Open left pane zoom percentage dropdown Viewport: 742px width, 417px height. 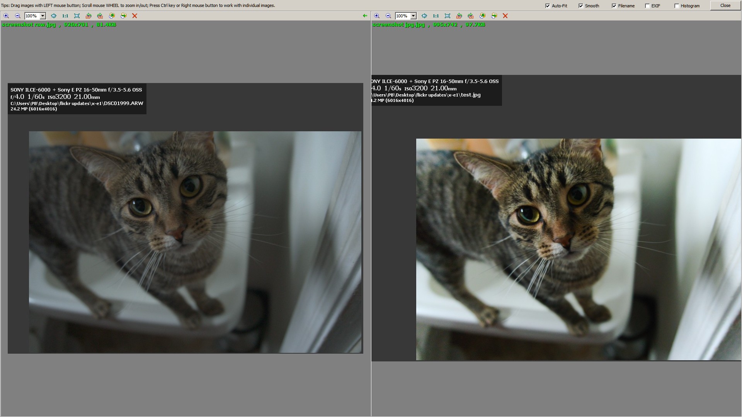[43, 16]
